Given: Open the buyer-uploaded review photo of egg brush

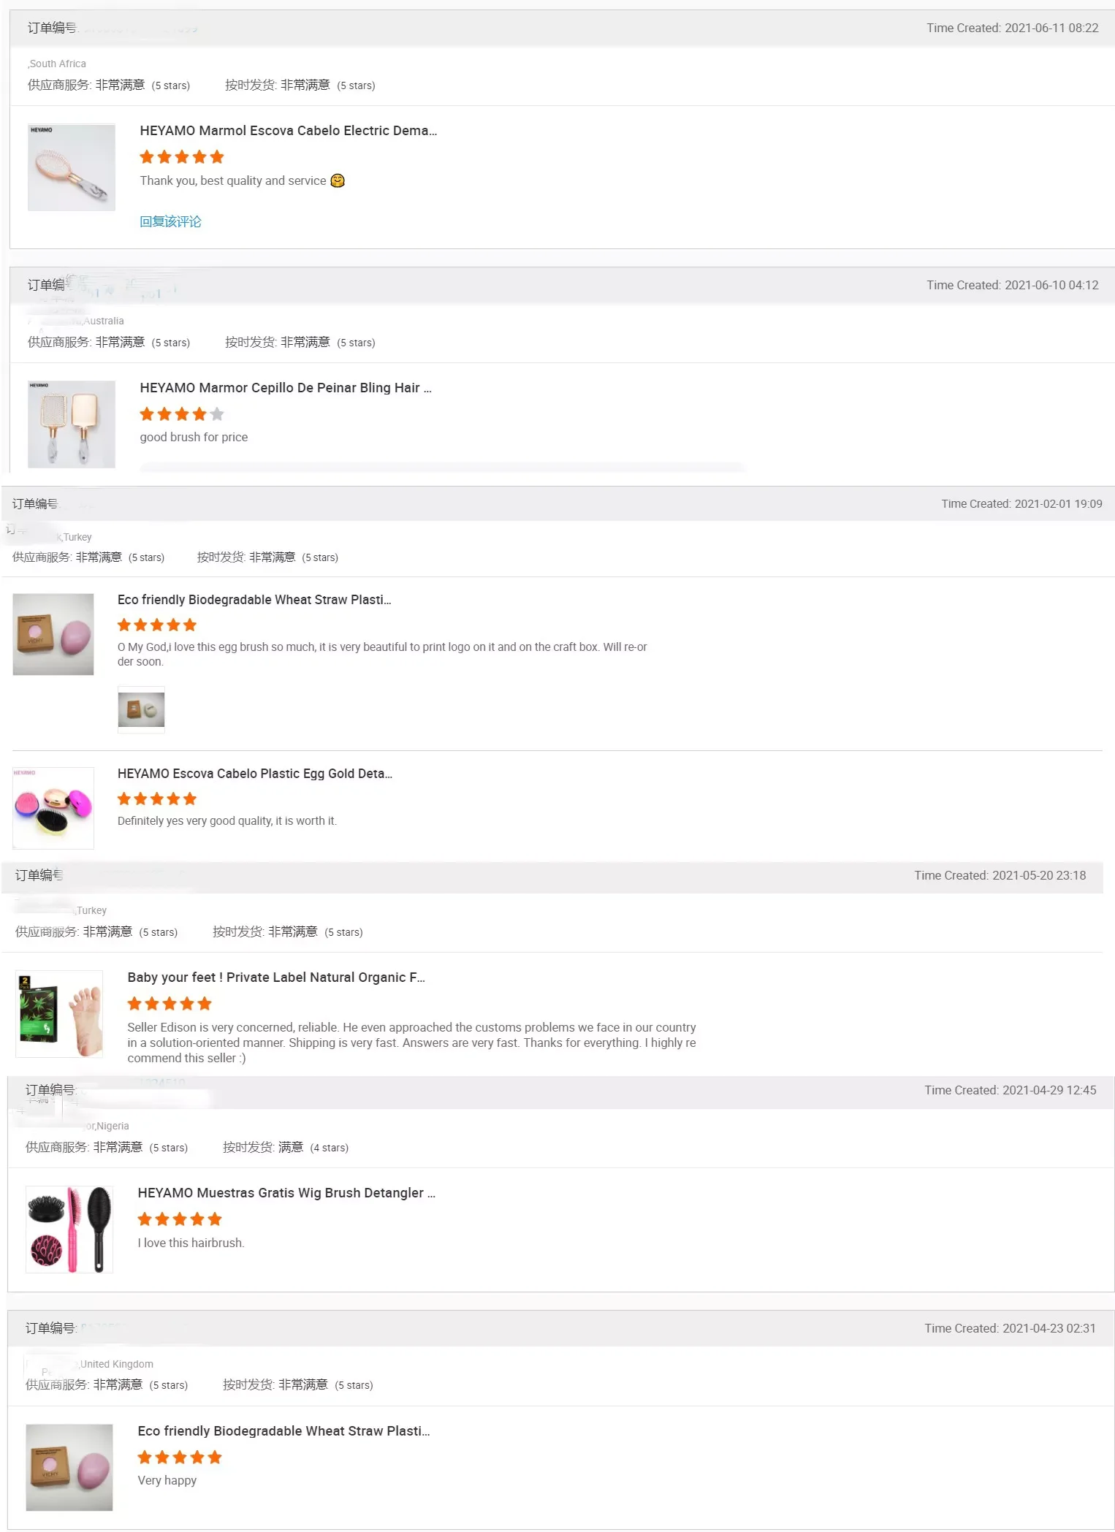Looking at the screenshot, I should point(141,709).
